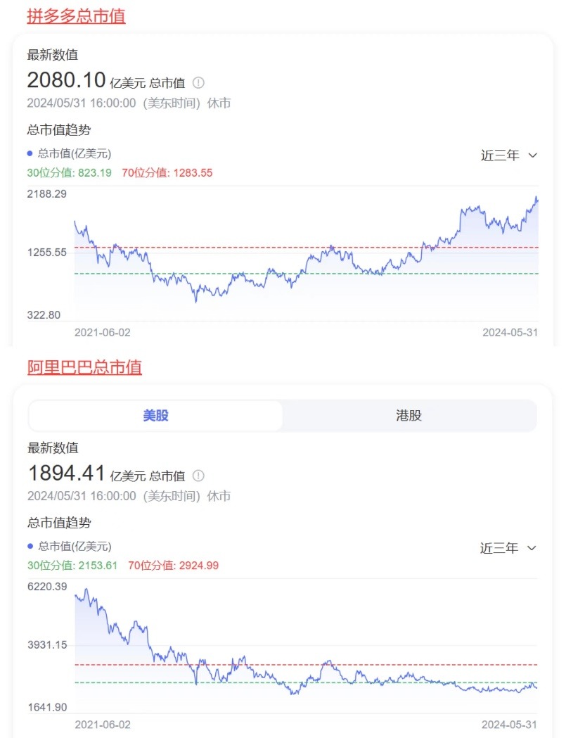Click info icon beside Pinduoduo 总市值 label
566x738 pixels.
click(198, 82)
